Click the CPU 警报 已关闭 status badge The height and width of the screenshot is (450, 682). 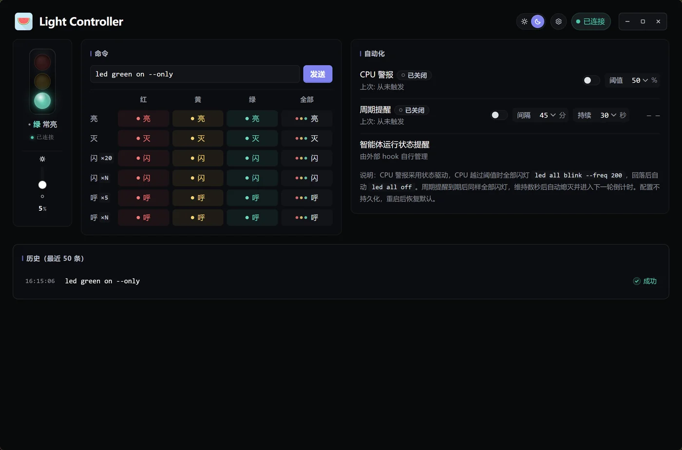click(414, 75)
